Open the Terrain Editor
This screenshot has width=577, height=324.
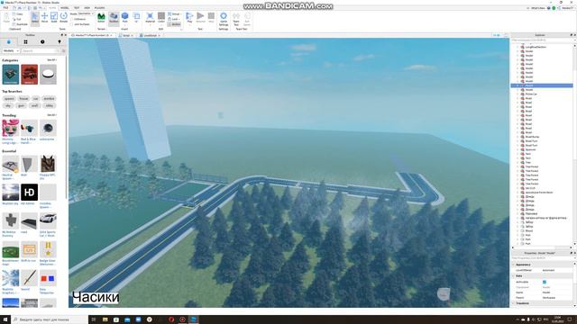[101, 18]
